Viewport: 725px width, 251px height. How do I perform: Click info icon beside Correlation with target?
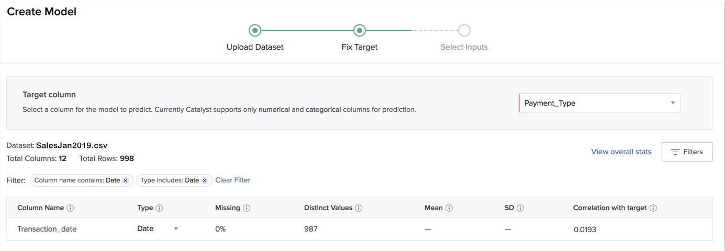653,208
